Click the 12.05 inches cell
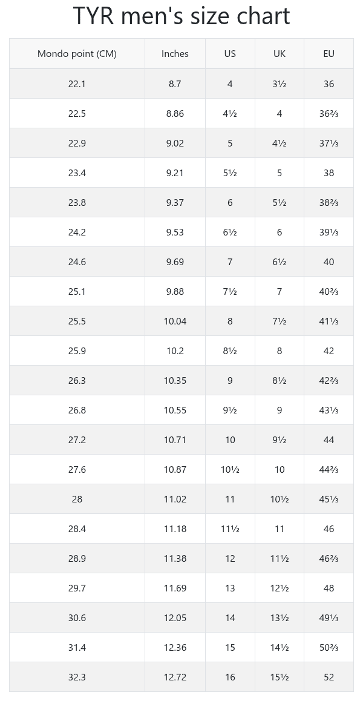Screen dimensions: 363x701 tap(175, 618)
